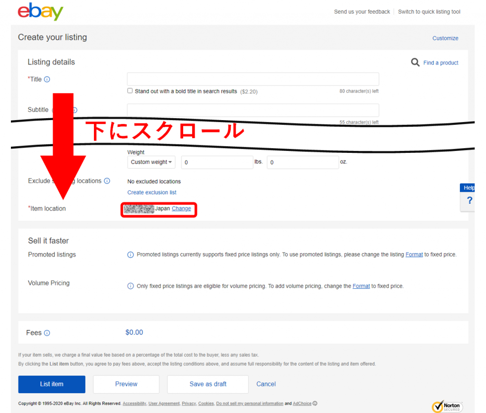This screenshot has height=413, width=486.
Task: Click the eBay logo
Action: tap(40, 12)
